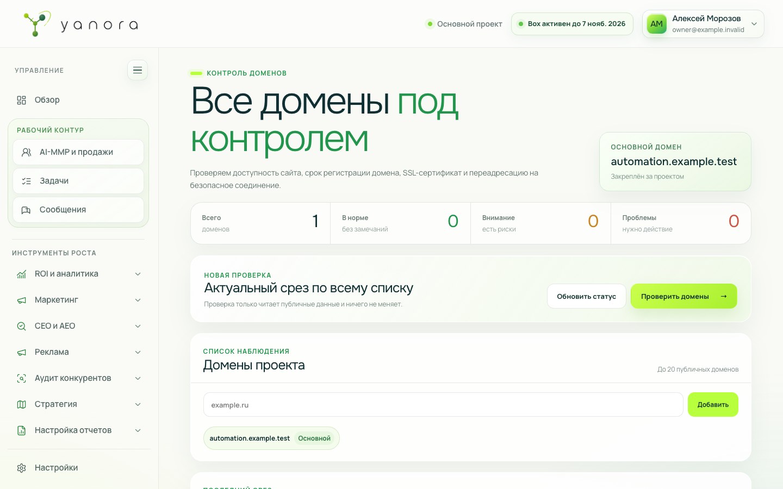Expand the Стратегия section chevron
The image size is (783, 489).
pyautogui.click(x=138, y=404)
